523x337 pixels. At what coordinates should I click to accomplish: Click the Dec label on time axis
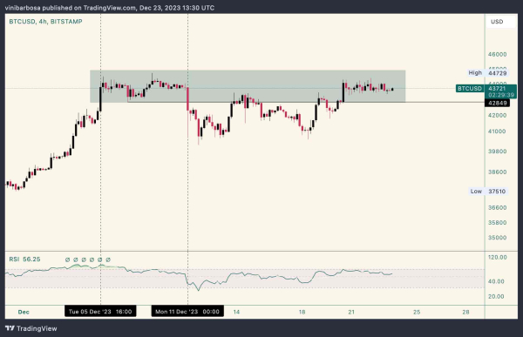(x=24, y=312)
